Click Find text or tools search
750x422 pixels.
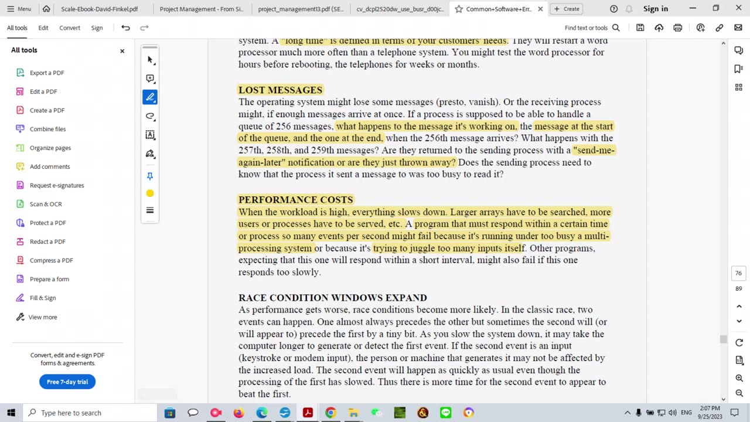click(x=592, y=28)
